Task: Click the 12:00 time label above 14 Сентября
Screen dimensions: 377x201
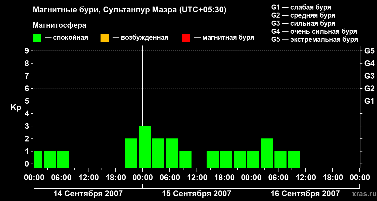Action: pyautogui.click(x=88, y=178)
